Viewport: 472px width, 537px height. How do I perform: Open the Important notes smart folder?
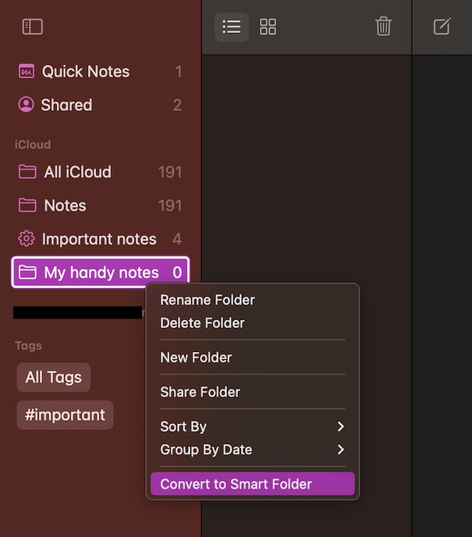(99, 239)
